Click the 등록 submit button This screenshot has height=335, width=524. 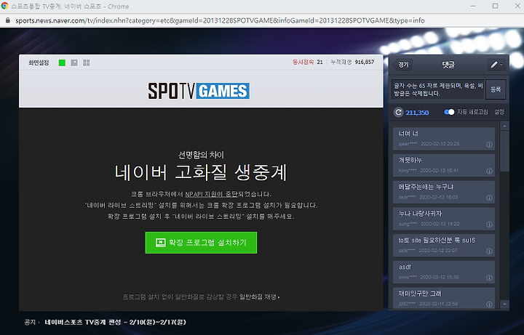click(x=496, y=89)
